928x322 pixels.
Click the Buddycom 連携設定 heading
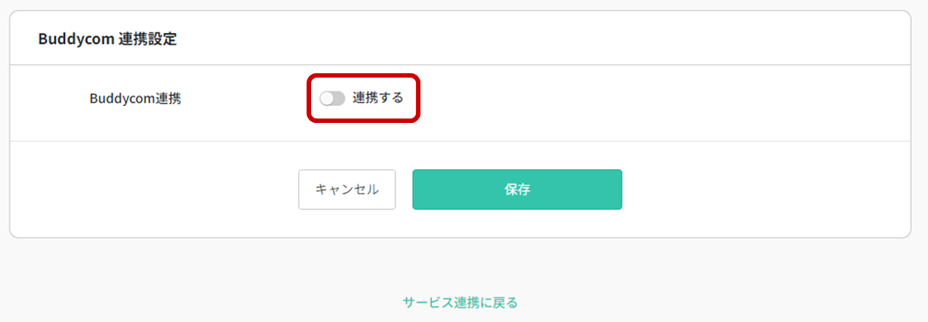(107, 39)
